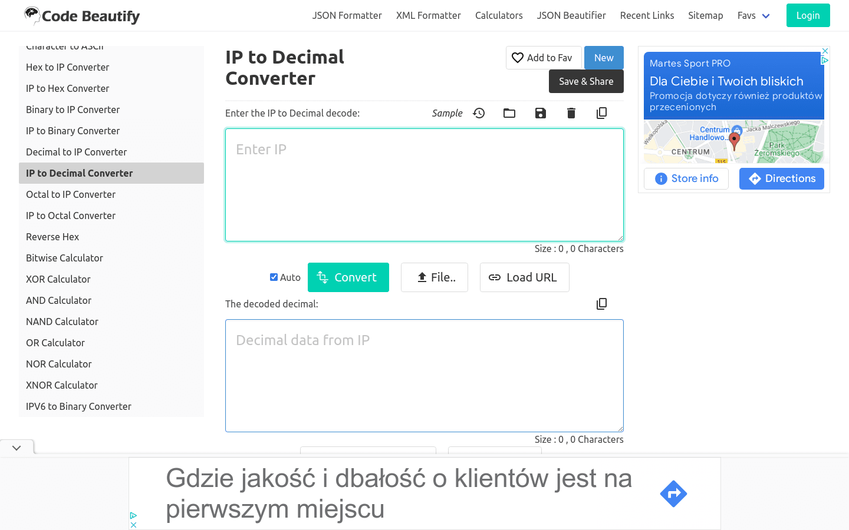Click the history icon next to Sample
Image resolution: width=849 pixels, height=530 pixels.
click(479, 113)
